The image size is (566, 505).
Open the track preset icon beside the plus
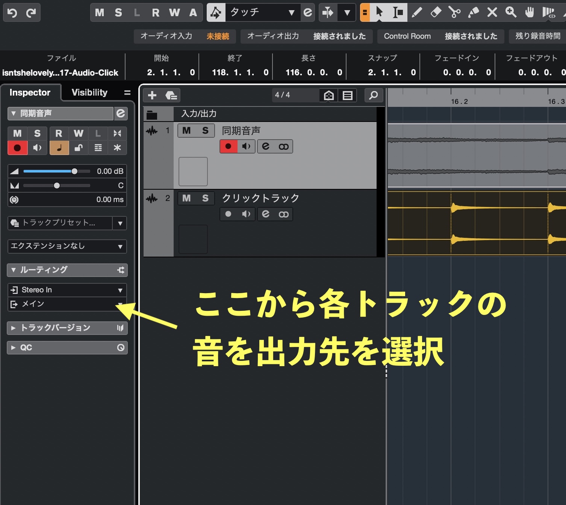(x=171, y=95)
